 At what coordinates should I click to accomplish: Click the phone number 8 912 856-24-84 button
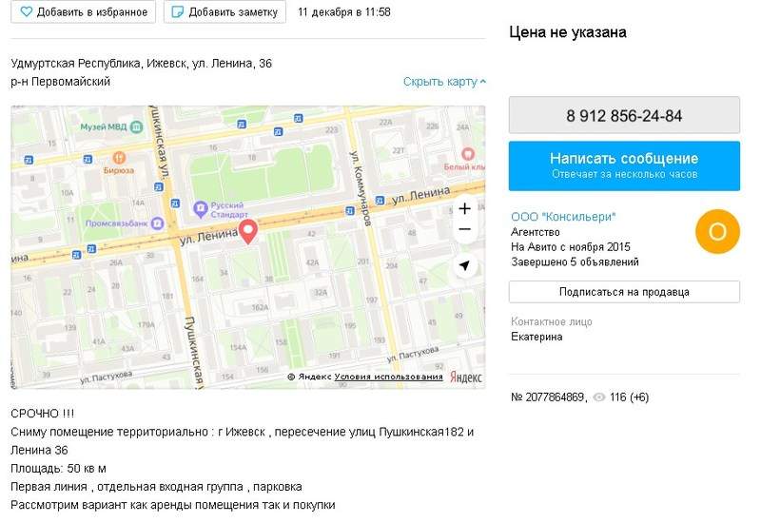(624, 115)
